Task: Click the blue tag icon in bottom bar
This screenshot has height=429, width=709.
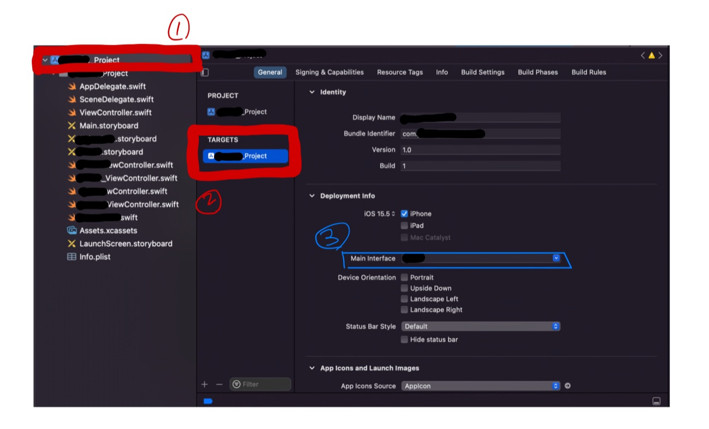Action: click(x=208, y=401)
